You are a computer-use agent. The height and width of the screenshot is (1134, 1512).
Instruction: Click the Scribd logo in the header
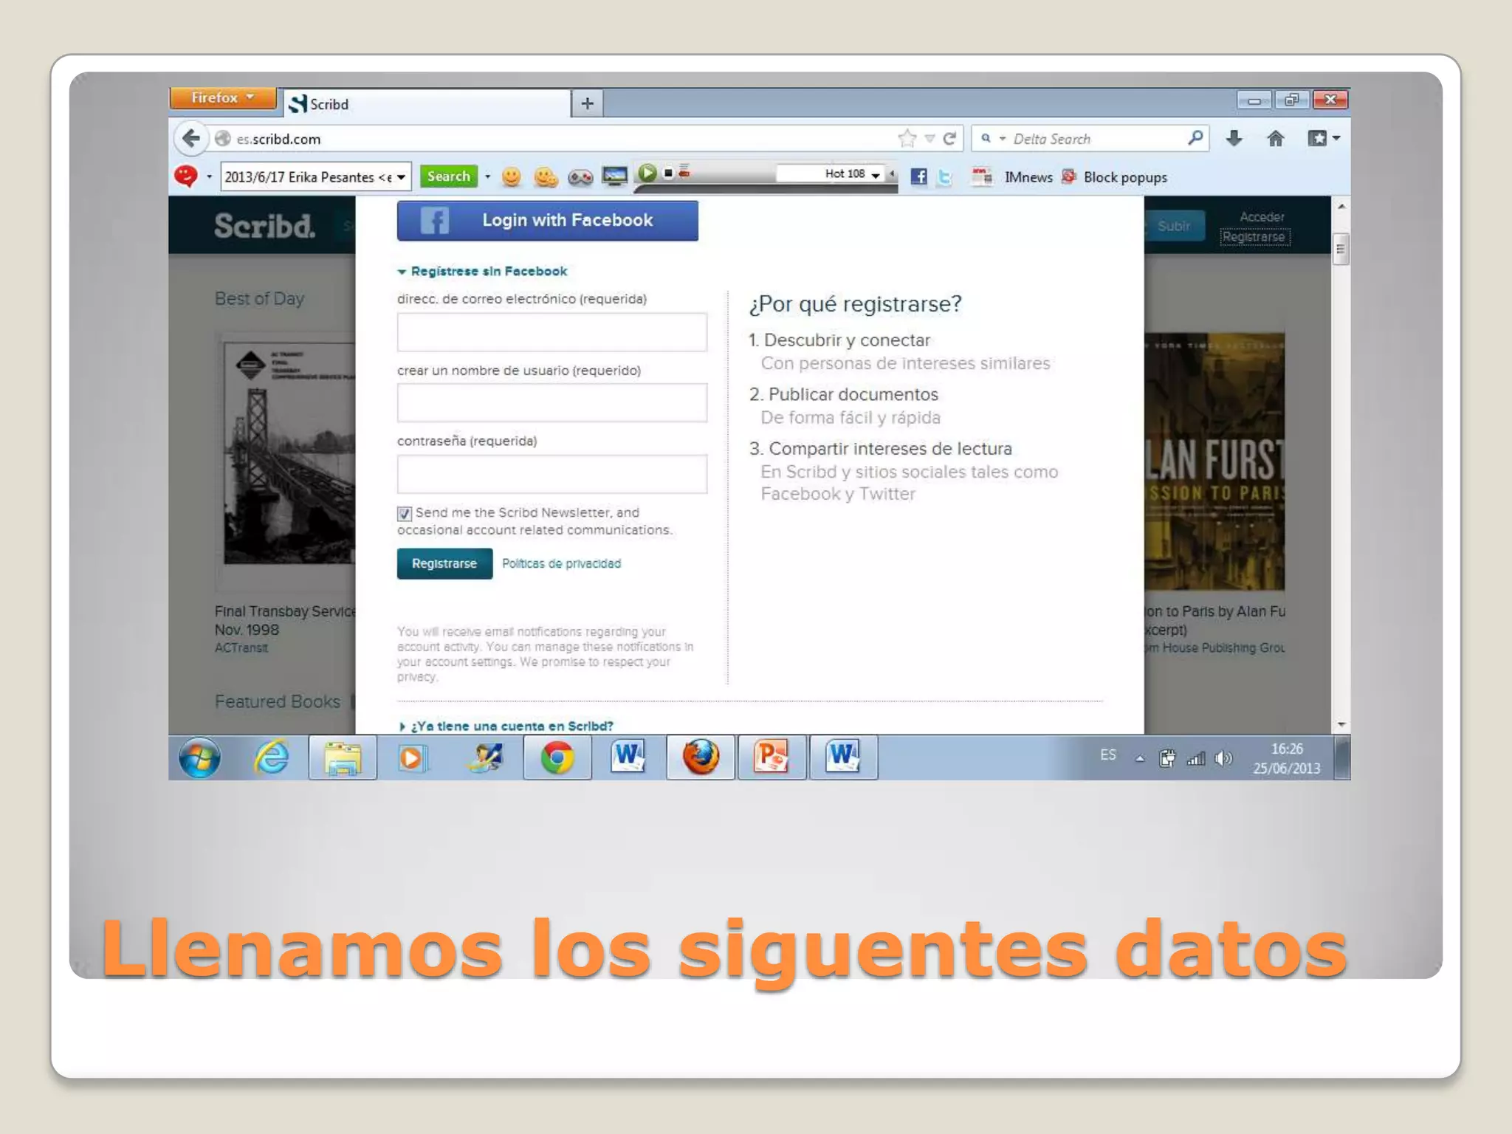click(x=264, y=225)
